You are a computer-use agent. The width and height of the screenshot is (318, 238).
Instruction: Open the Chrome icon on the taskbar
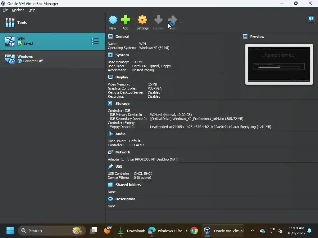point(194,231)
